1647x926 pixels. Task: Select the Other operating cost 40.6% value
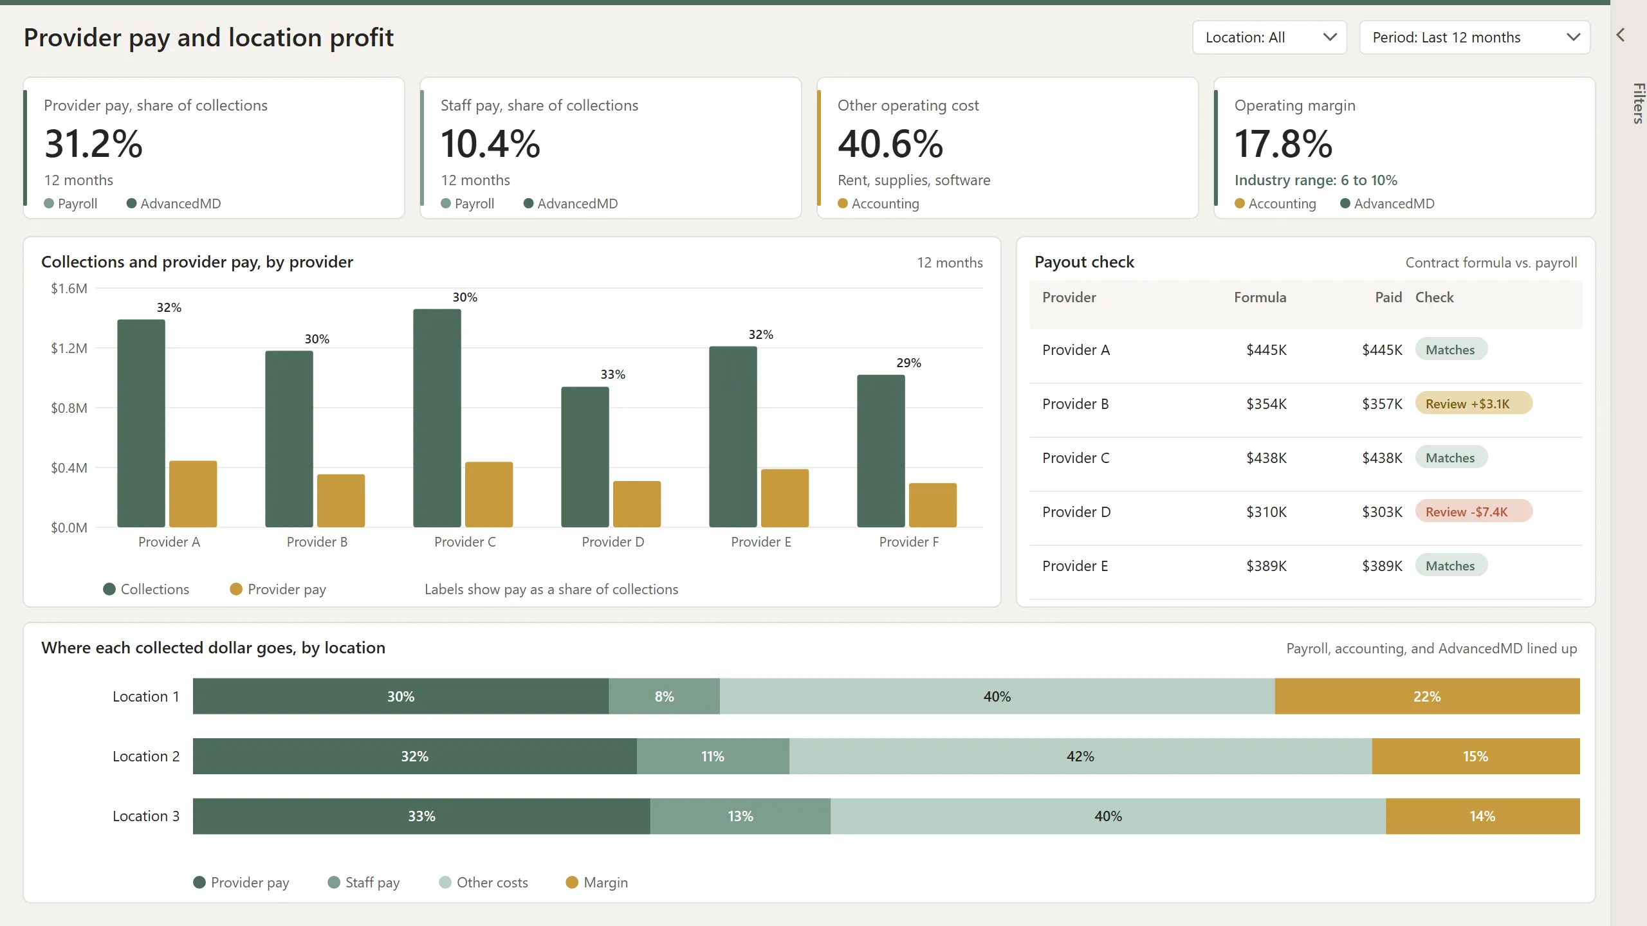pyautogui.click(x=890, y=143)
